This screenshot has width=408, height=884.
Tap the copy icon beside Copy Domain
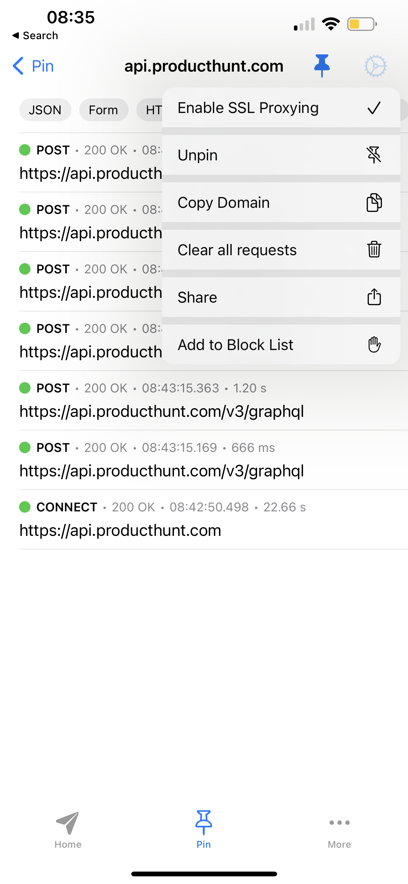click(x=374, y=202)
